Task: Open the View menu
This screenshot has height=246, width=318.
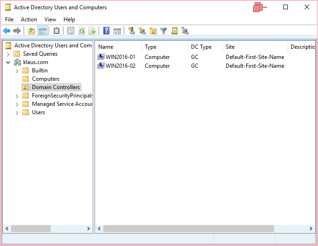Action: click(50, 19)
